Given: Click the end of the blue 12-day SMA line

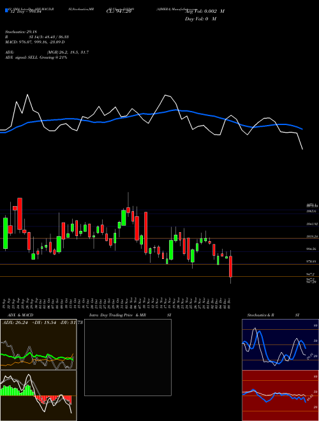Looking at the screenshot, I should tap(302, 129).
